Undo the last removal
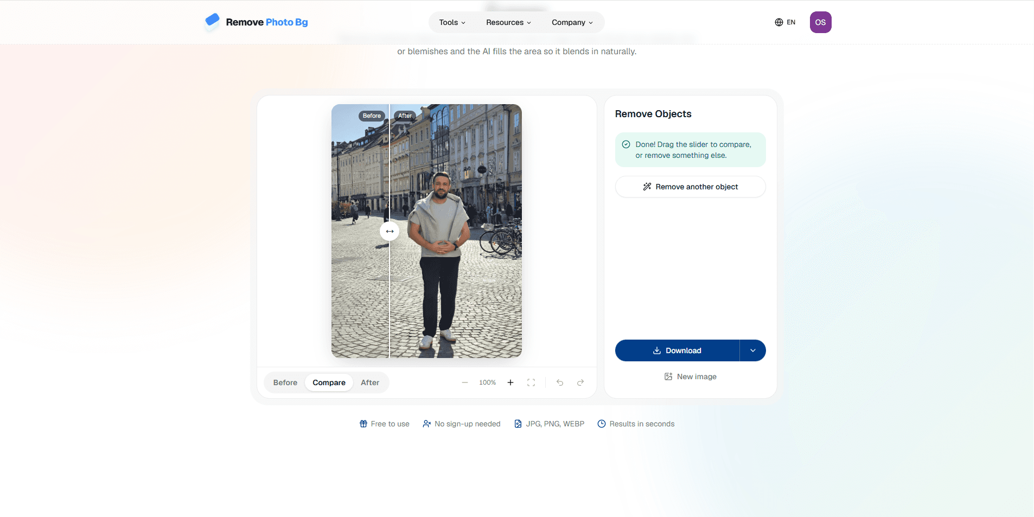The height and width of the screenshot is (517, 1034). tap(560, 382)
